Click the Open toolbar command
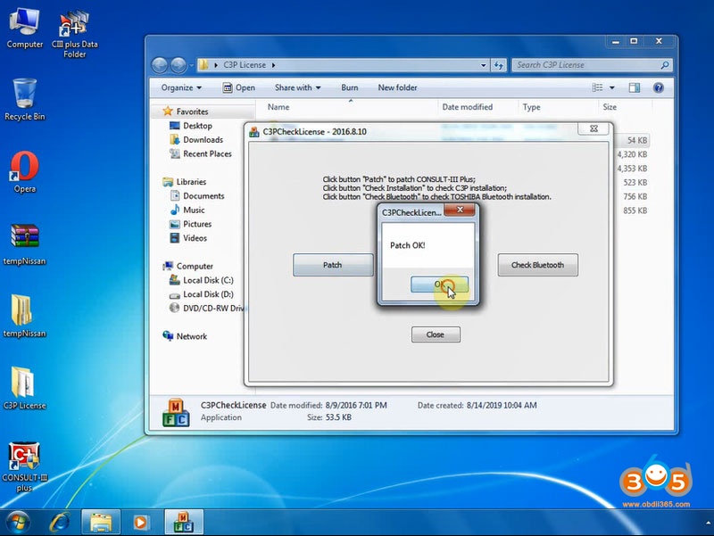This screenshot has width=714, height=536. click(x=238, y=87)
